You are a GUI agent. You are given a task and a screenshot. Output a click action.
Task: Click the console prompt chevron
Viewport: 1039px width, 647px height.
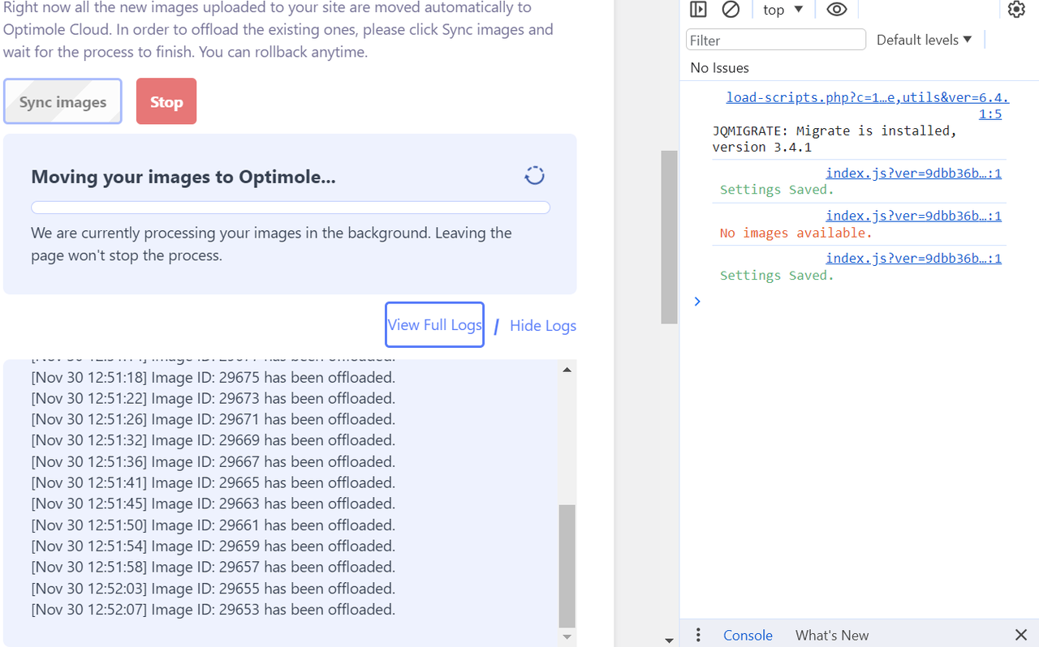(x=697, y=302)
